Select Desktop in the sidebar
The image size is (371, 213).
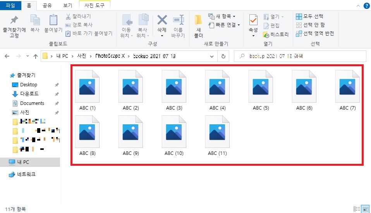(x=29, y=85)
